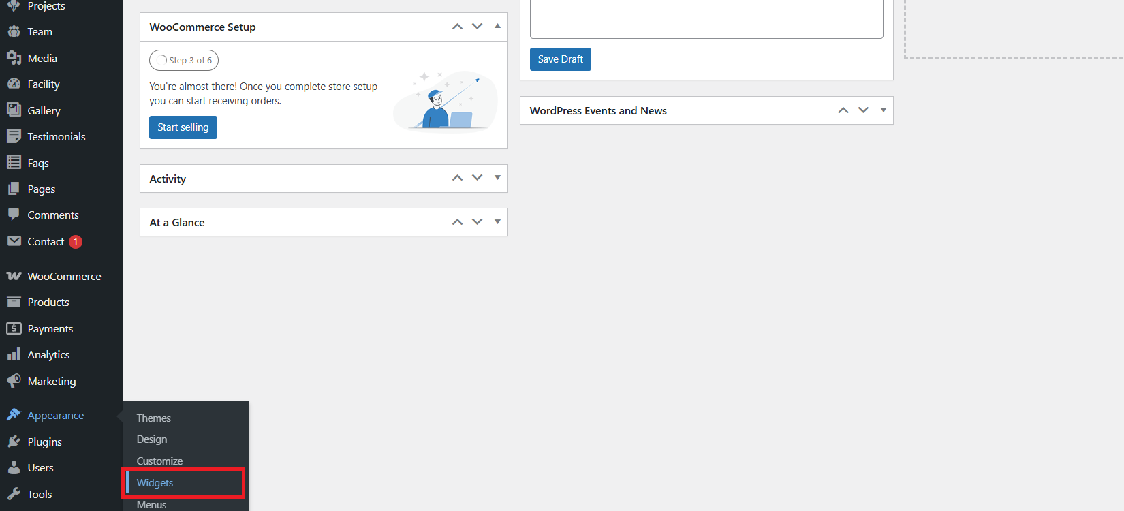The height and width of the screenshot is (511, 1124).
Task: Click the WooCommerce logo icon
Action: (14, 276)
